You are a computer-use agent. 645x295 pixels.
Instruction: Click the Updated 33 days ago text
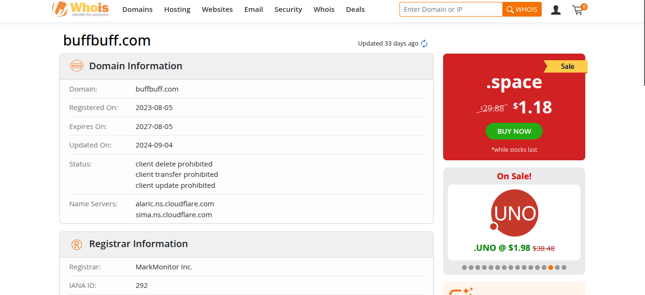388,44
